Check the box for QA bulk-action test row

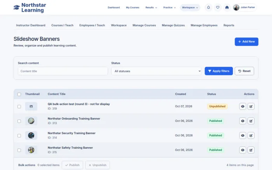tap(19, 107)
